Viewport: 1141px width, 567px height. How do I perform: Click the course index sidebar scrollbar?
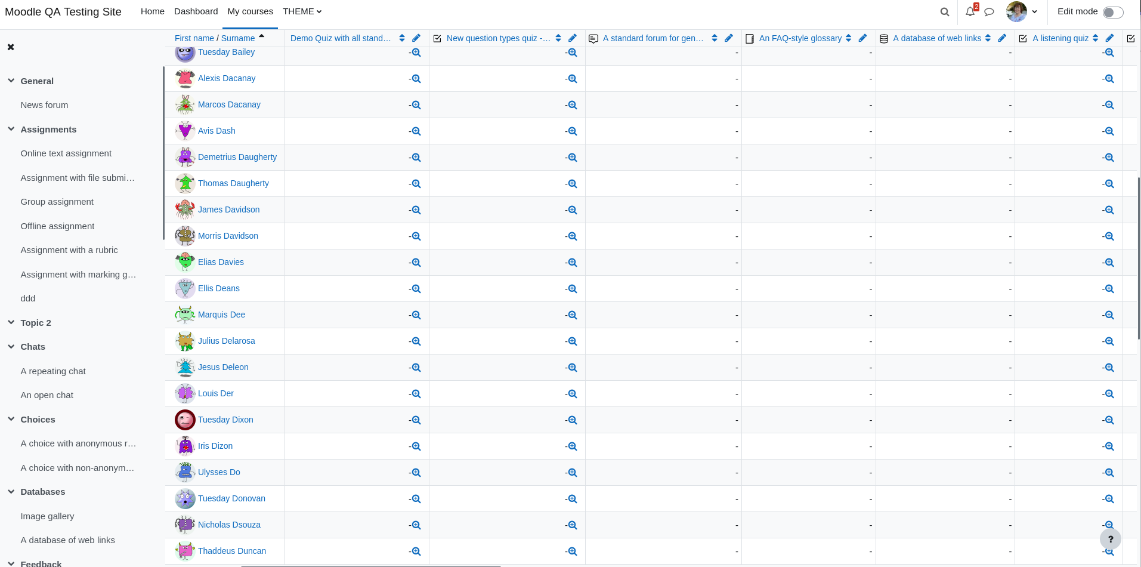pos(163,153)
